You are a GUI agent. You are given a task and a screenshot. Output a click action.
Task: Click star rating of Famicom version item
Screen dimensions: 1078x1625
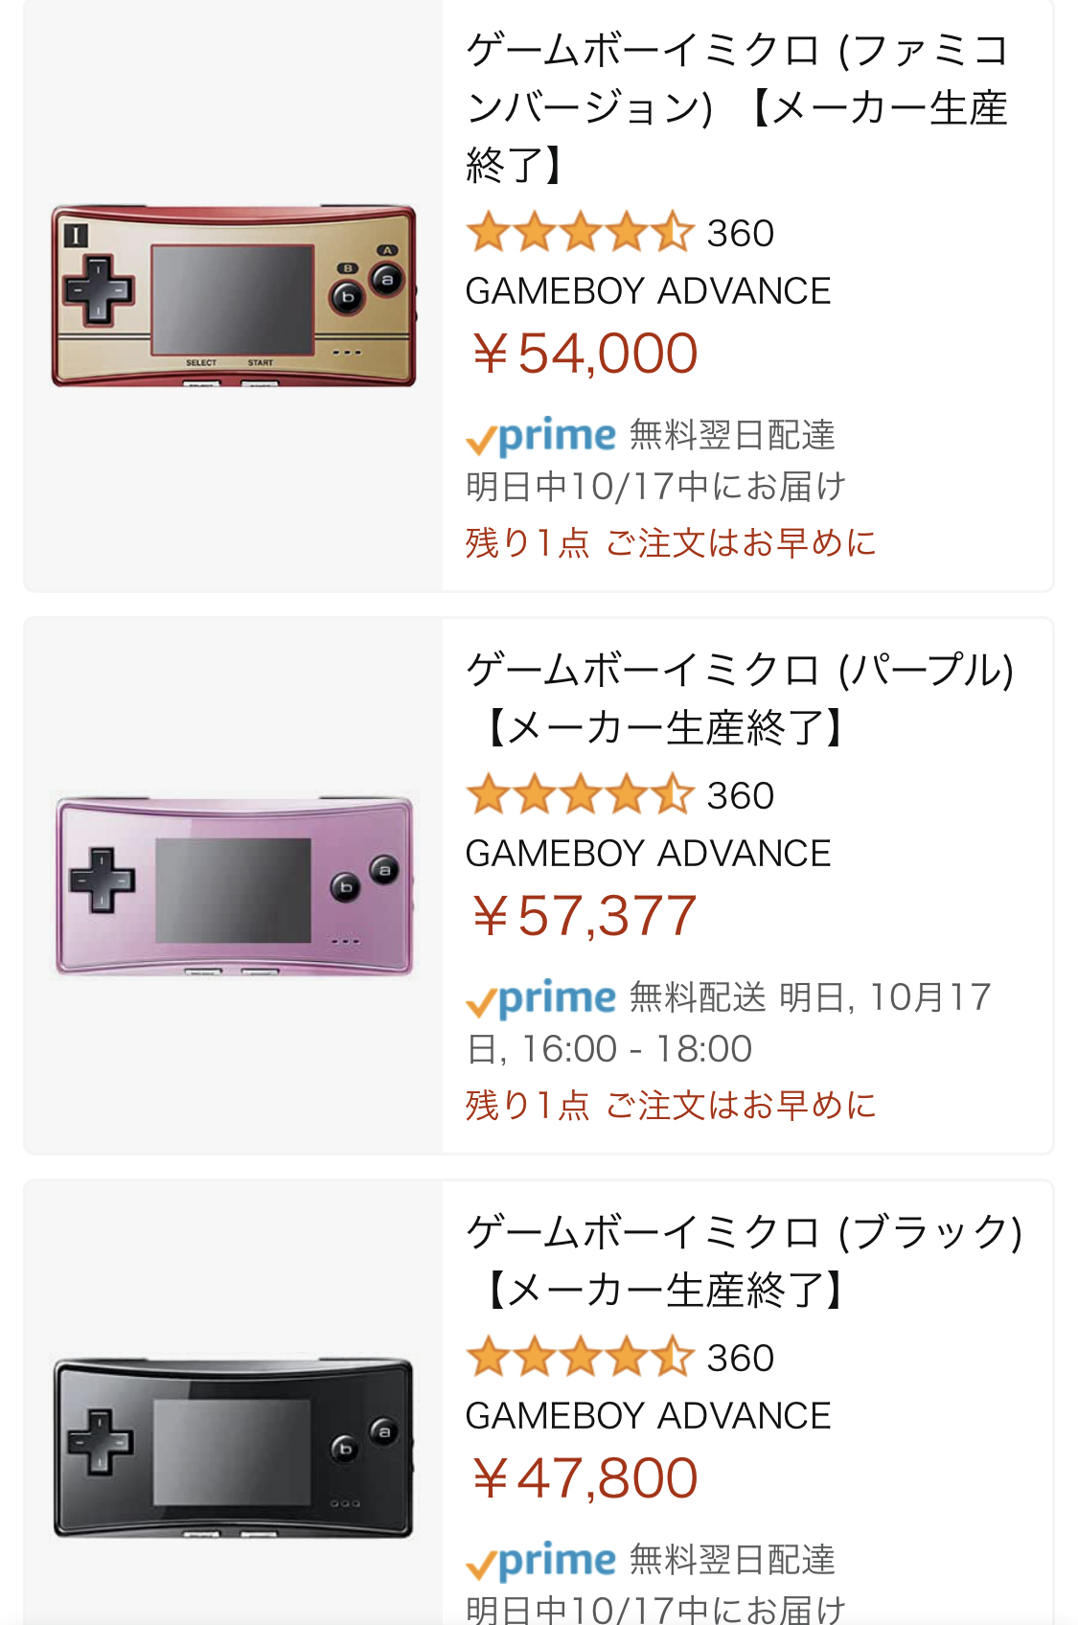[579, 233]
